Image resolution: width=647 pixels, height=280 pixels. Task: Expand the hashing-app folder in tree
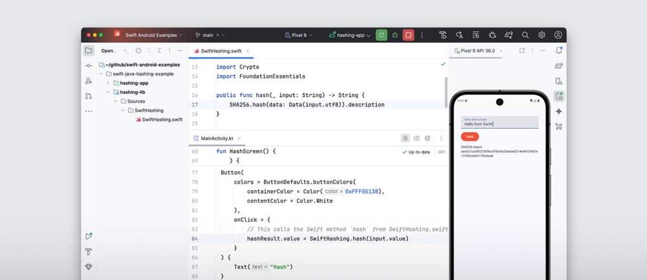click(x=107, y=83)
